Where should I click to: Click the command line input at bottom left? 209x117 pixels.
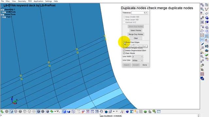click(50, 116)
